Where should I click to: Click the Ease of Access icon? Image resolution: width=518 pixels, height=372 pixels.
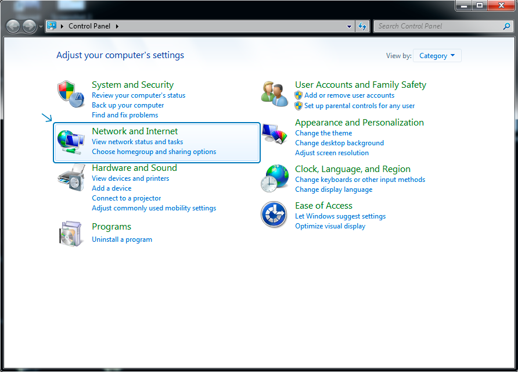tap(274, 214)
